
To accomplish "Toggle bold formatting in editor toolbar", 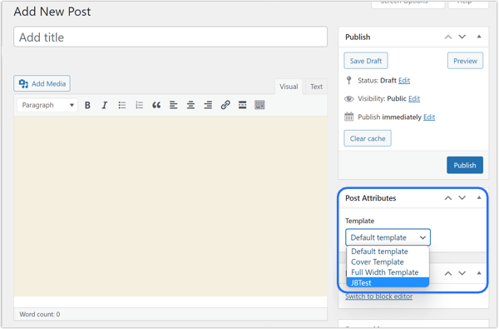I will coord(87,105).
